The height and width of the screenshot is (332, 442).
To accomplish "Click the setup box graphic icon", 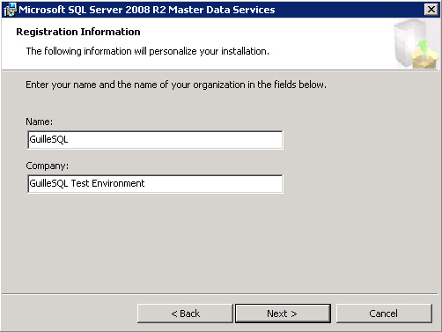I will 416,44.
